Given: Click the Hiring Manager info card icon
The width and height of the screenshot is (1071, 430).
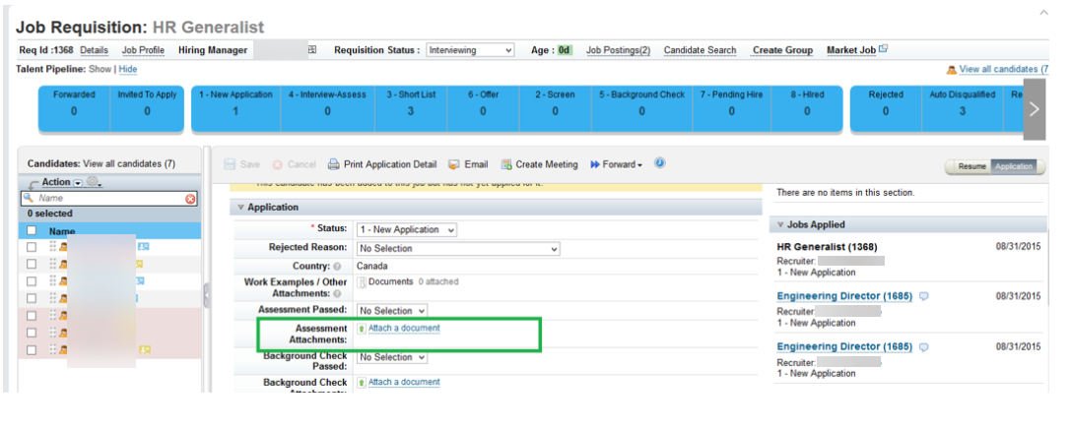Looking at the screenshot, I should tap(313, 50).
